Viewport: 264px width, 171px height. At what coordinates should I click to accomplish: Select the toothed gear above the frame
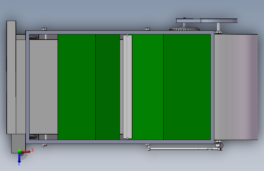[185, 30]
